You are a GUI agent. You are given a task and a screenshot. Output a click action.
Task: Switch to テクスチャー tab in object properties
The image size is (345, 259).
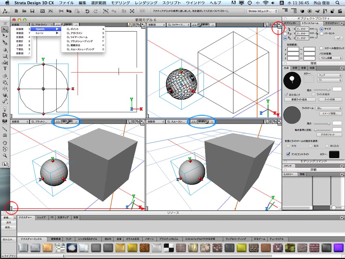coord(331,23)
